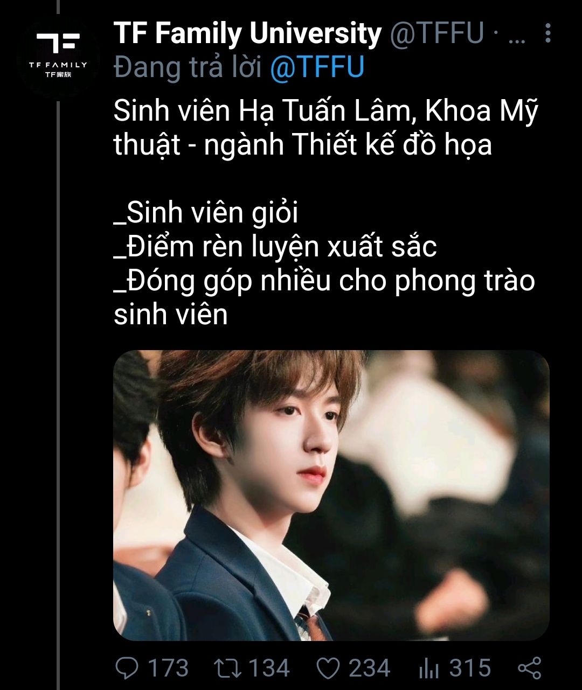The image size is (582, 690).
Task: Tap the "_Sinh viên giỏi" line of tweet
Action: [206, 213]
